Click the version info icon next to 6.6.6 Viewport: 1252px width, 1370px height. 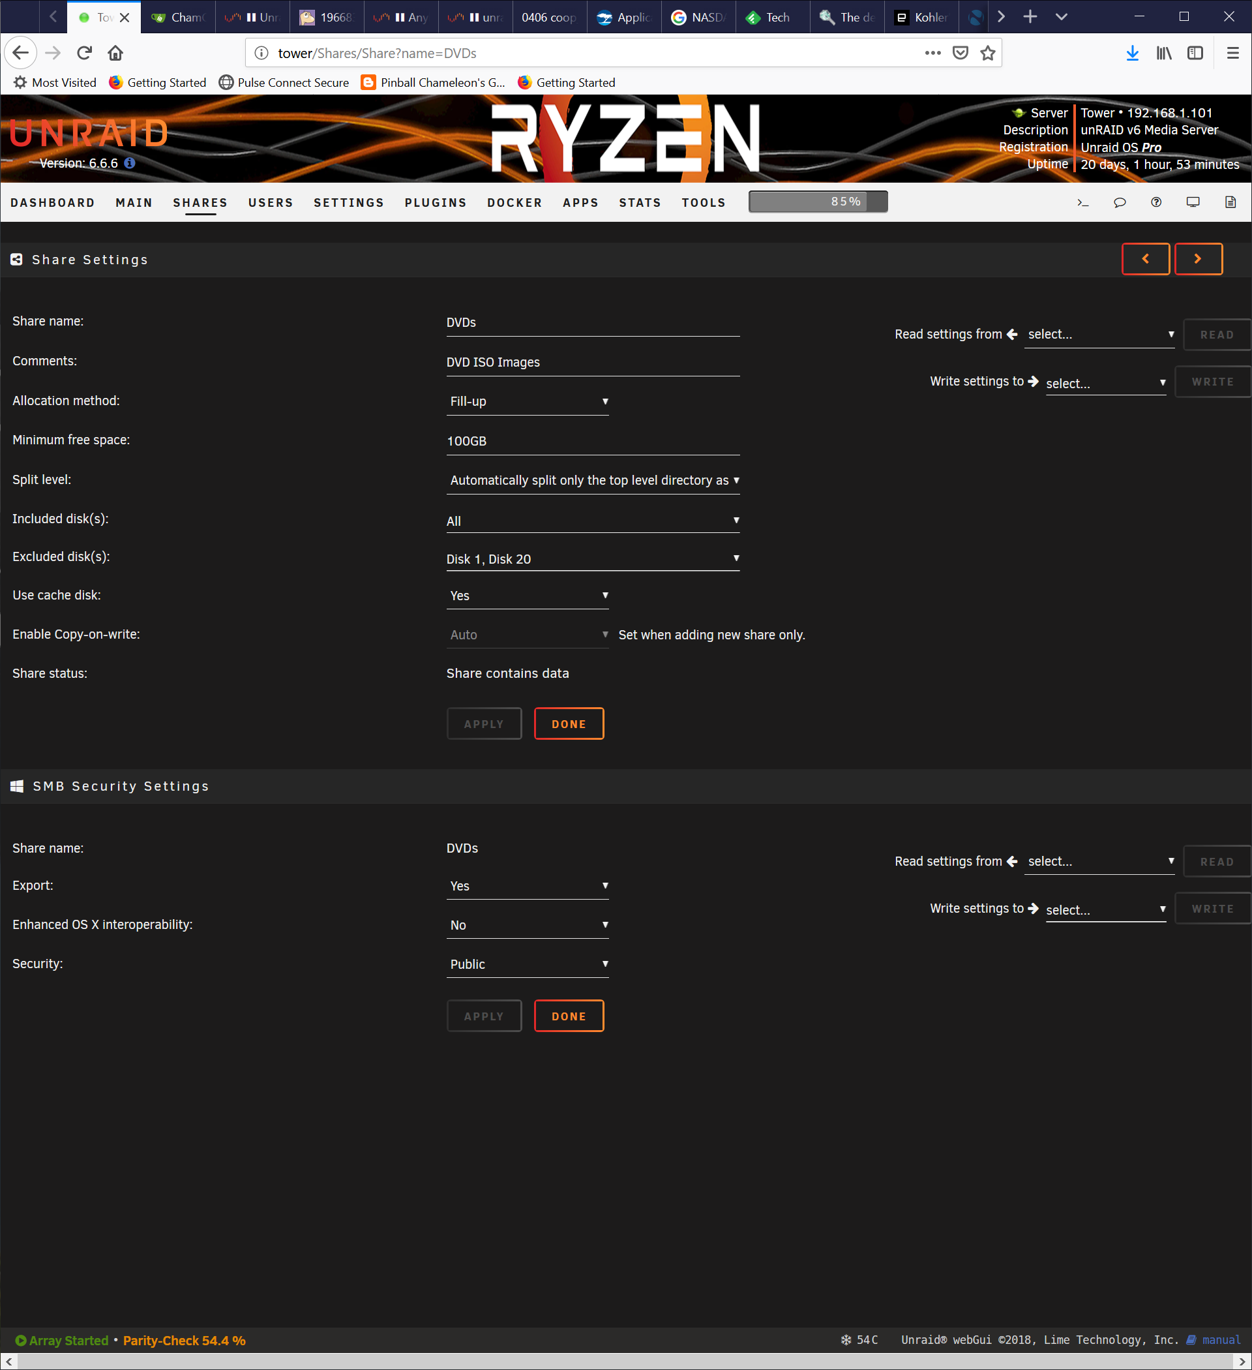(x=130, y=163)
